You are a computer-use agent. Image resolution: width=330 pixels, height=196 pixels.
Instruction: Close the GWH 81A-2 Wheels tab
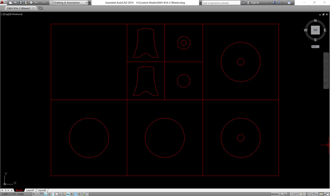pyautogui.click(x=34, y=8)
